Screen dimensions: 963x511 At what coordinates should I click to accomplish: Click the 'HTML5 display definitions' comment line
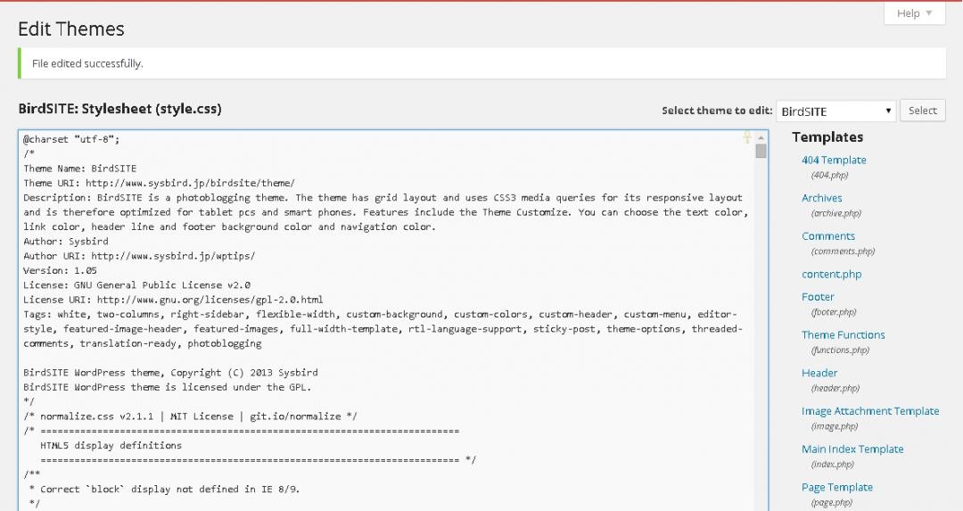(x=111, y=445)
